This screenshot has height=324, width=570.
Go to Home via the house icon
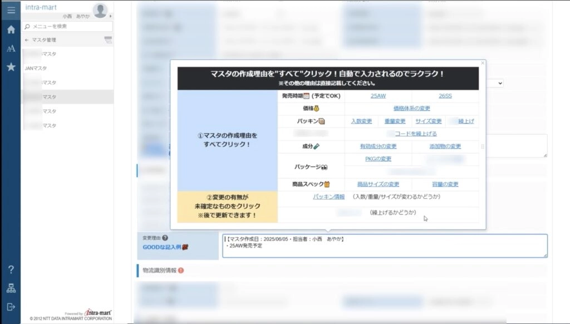coord(11,30)
